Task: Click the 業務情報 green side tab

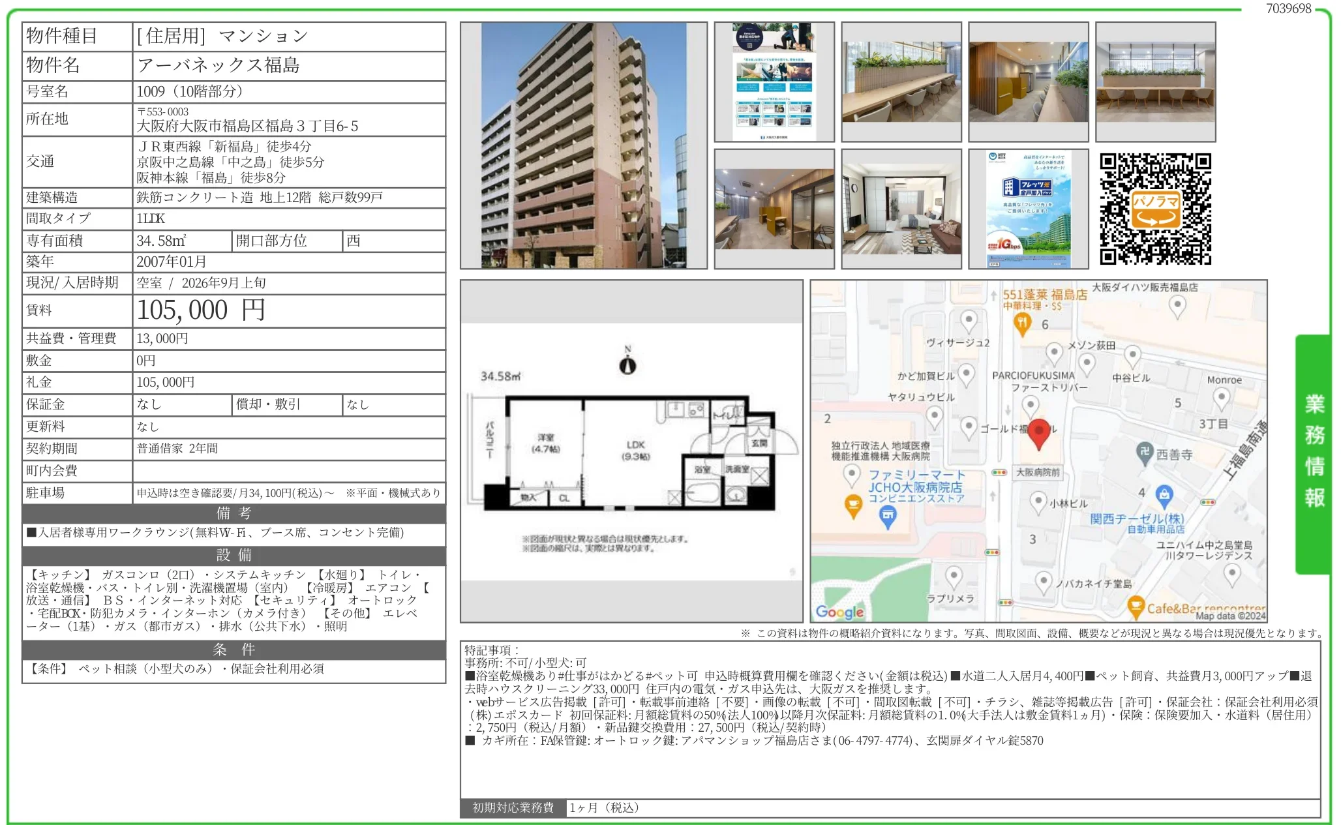Action: click(x=1314, y=454)
